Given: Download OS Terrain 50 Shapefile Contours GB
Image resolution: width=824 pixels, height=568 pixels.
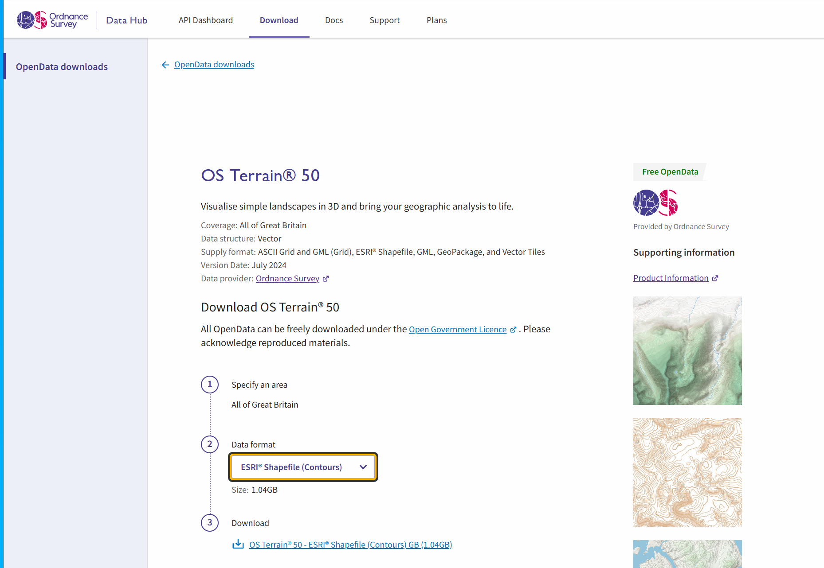Looking at the screenshot, I should (x=350, y=545).
